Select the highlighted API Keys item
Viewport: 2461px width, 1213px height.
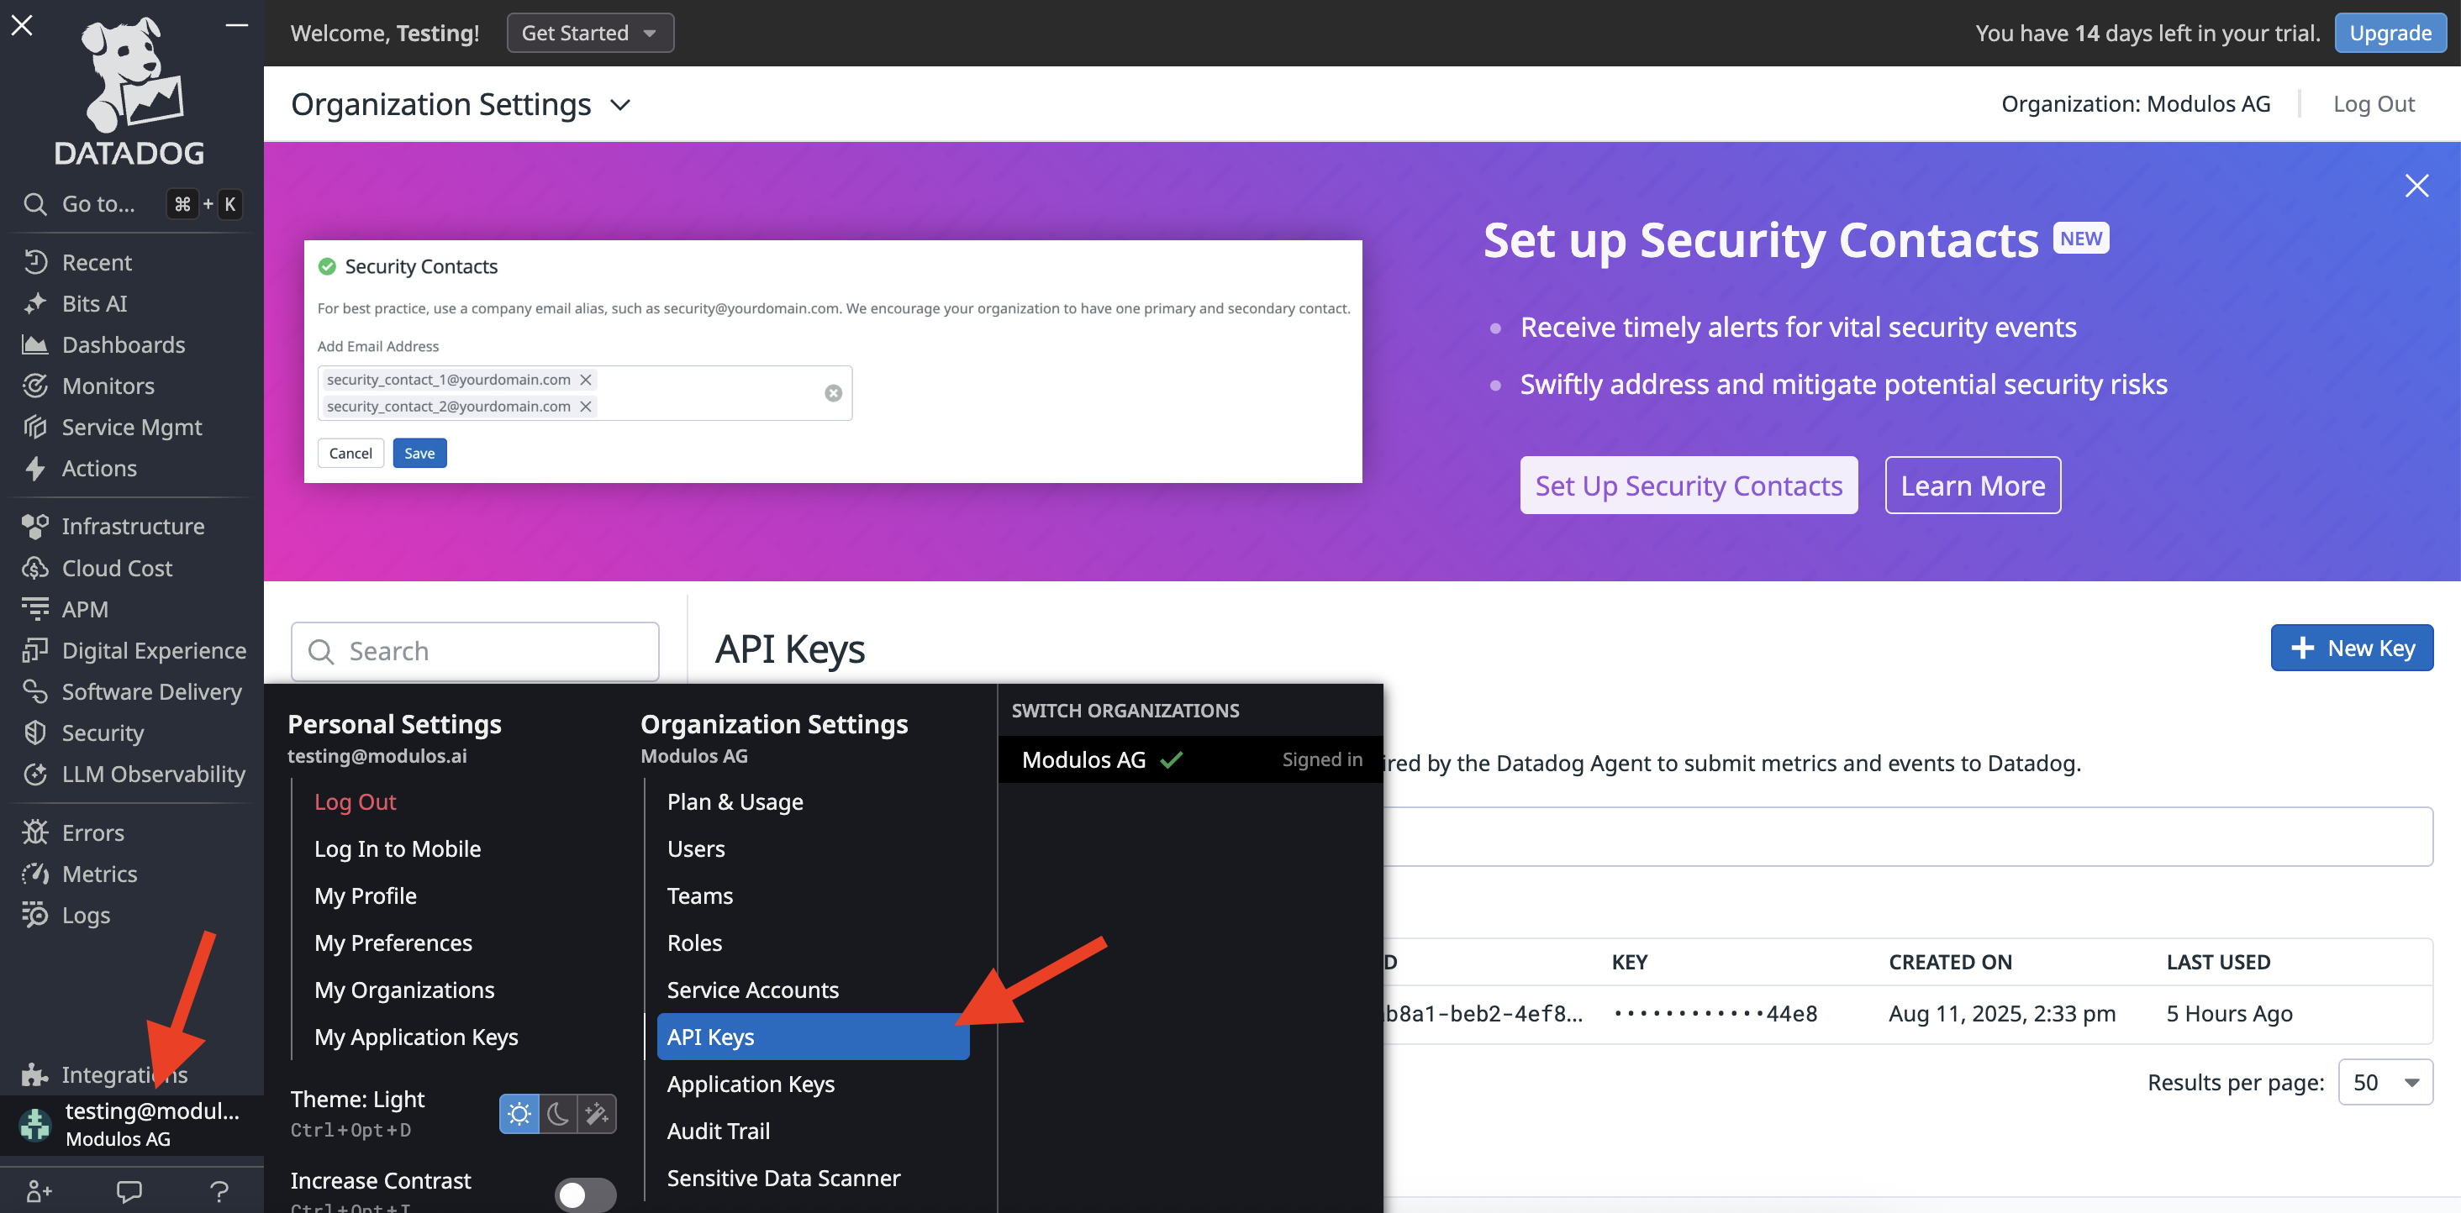813,1036
